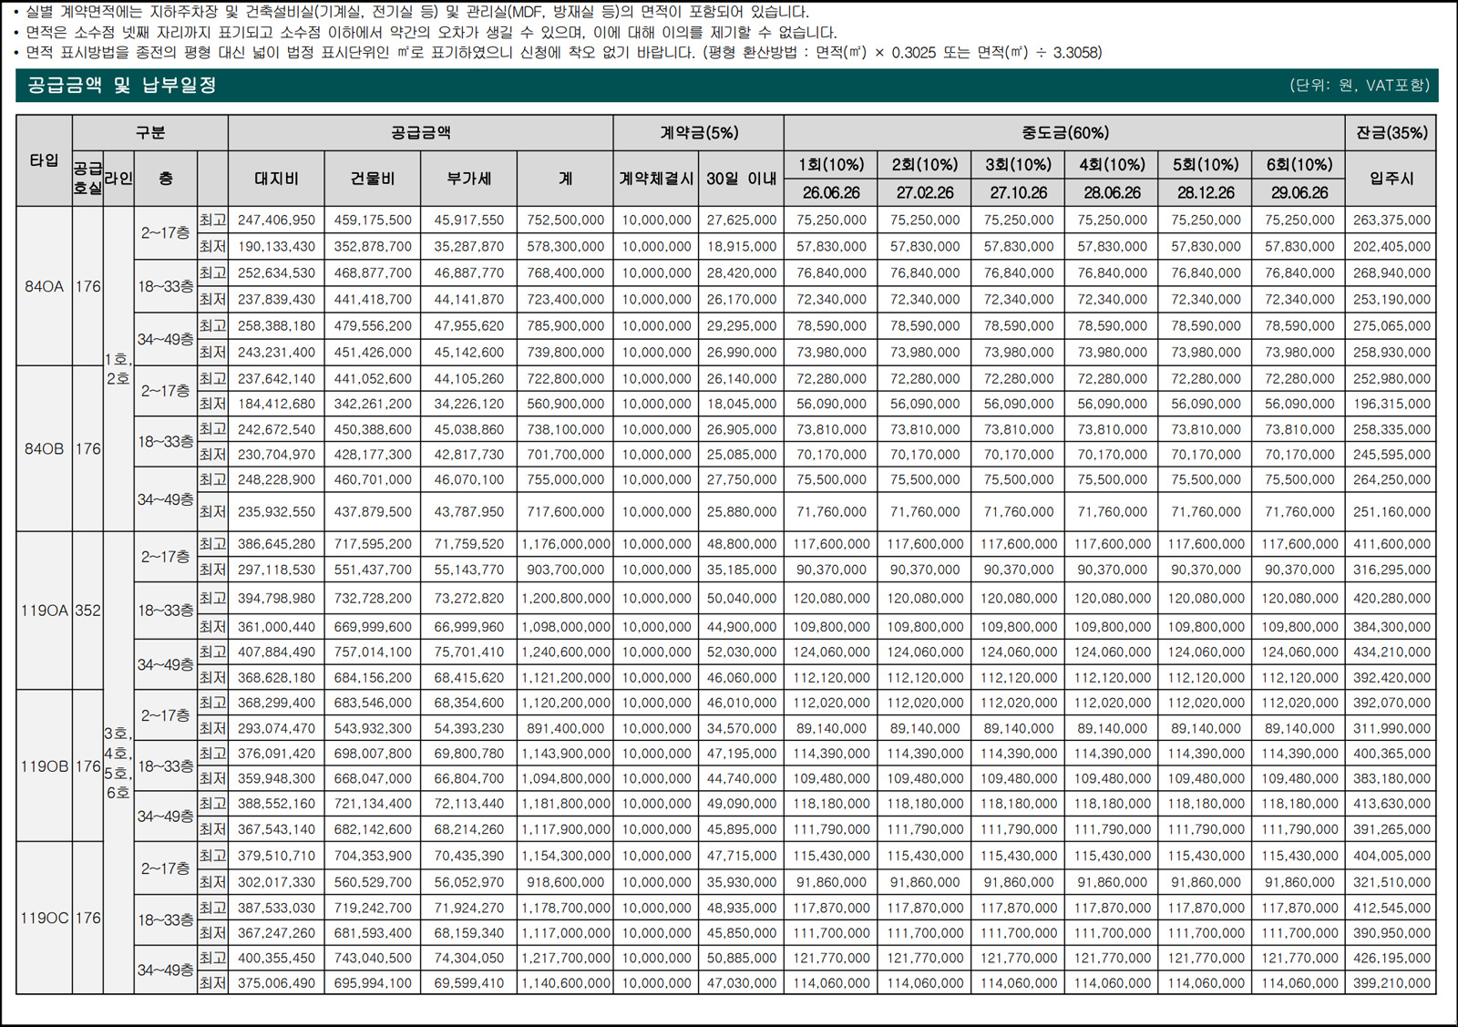1458x1027 pixels.
Task: Click balance value 434,210,000
Action: [1391, 652]
